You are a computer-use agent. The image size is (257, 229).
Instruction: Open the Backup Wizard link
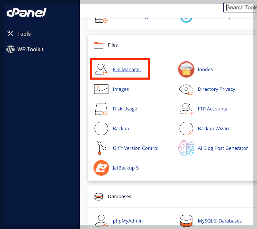pos(214,129)
